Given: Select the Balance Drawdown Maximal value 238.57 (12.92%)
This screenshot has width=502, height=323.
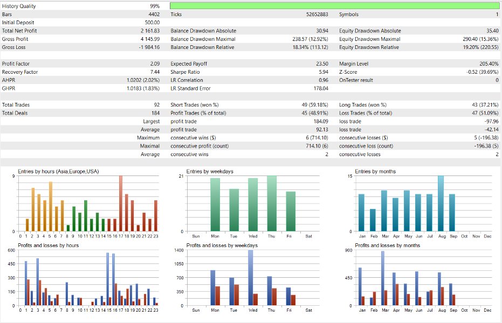Looking at the screenshot, I should (x=310, y=39).
